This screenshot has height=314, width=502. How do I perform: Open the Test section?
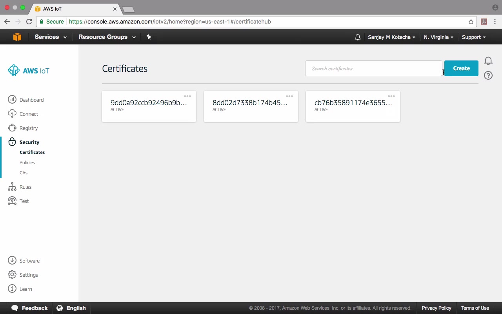coord(24,201)
